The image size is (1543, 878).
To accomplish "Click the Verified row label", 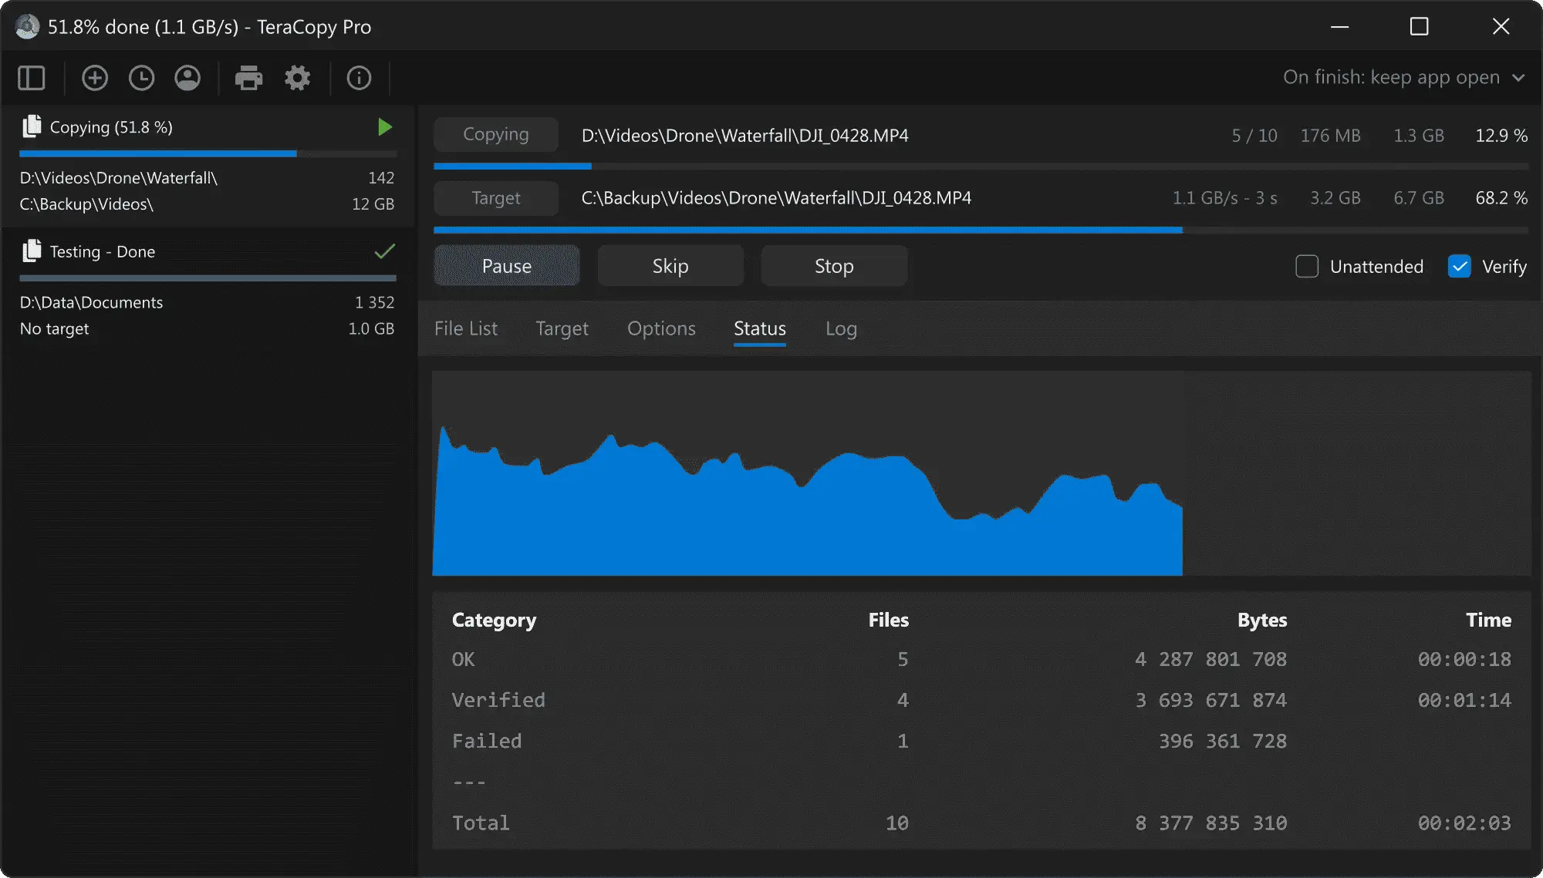I will [498, 700].
